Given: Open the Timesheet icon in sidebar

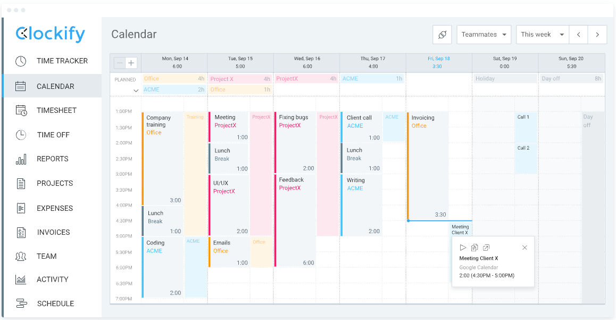Looking at the screenshot, I should (21, 110).
